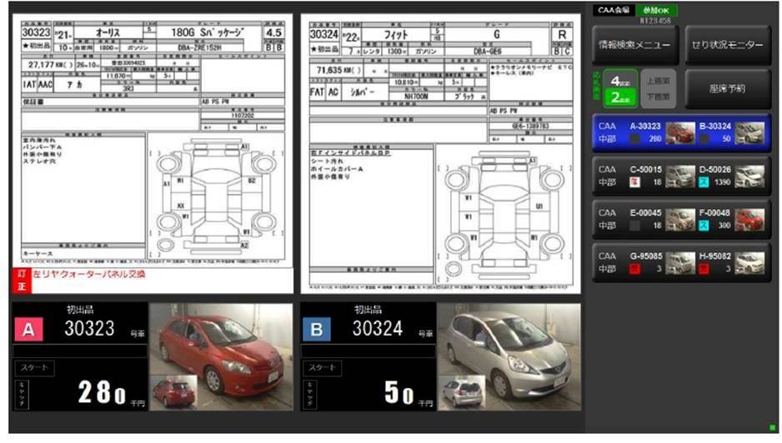Image resolution: width=782 pixels, height=443 pixels.
Task: Click the 27,177 km mileage on the sheet
Action: [50, 65]
